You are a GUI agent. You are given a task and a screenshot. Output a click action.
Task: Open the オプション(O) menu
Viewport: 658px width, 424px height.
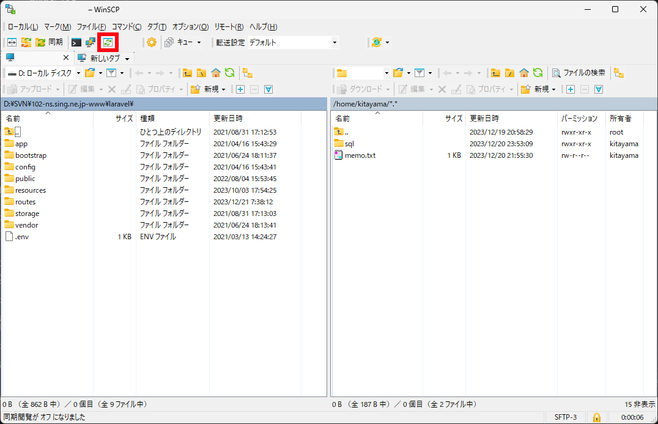(x=191, y=27)
